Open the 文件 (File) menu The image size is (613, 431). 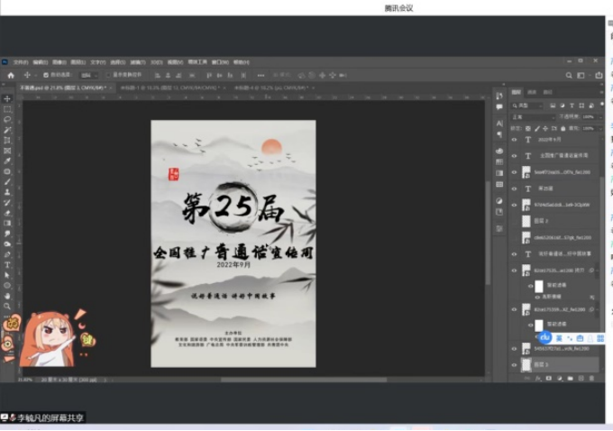[x=20, y=62]
